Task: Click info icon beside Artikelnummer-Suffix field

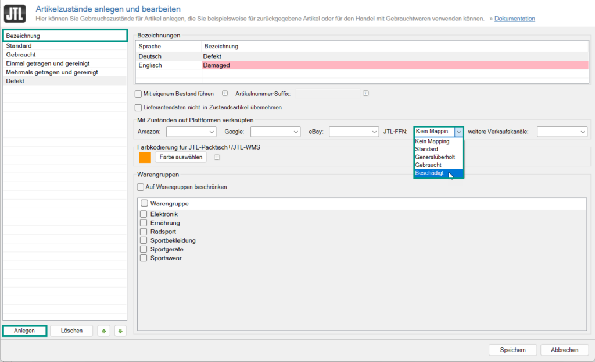Action: click(365, 93)
